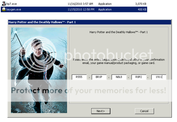The width and height of the screenshot is (177, 122).
Task: Click the 11/15/2010 12:58 PM date entry
Action: tap(81, 9)
